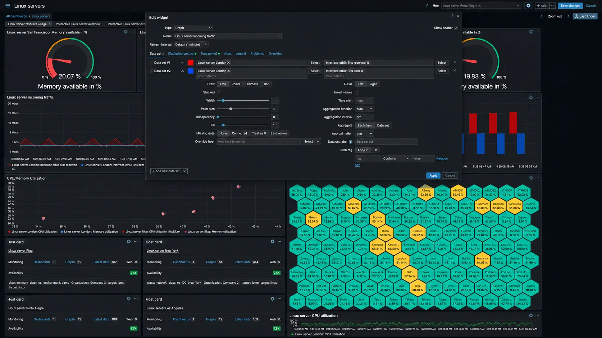Image resolution: width=602 pixels, height=338 pixels.
Task: Open dashboard settings gear icon in header
Action: point(528,6)
